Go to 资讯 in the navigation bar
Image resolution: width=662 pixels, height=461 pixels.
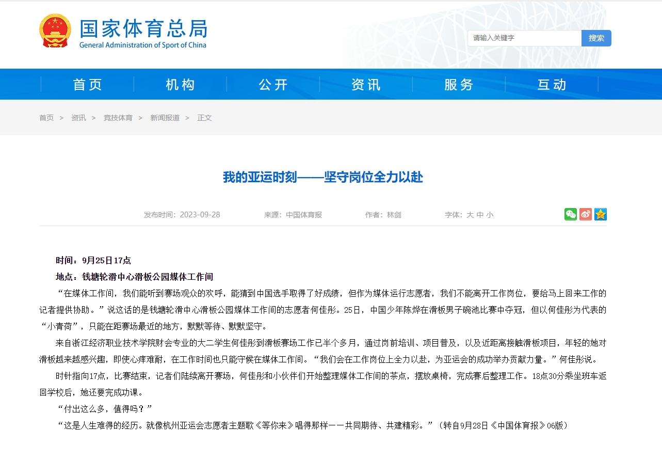[366, 85]
